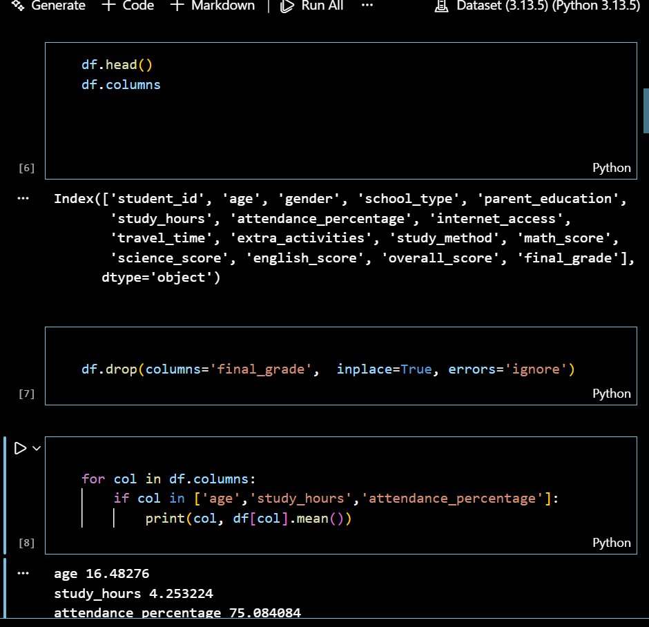
Task: Click the dtype='object' output text
Action: pos(161,278)
